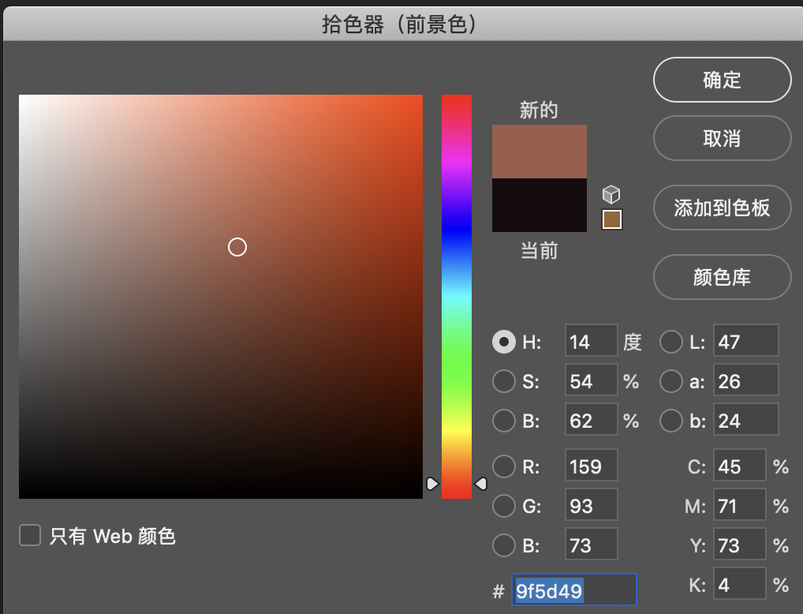The image size is (803, 614).
Task: Click the hex color code field
Action: coord(573,590)
